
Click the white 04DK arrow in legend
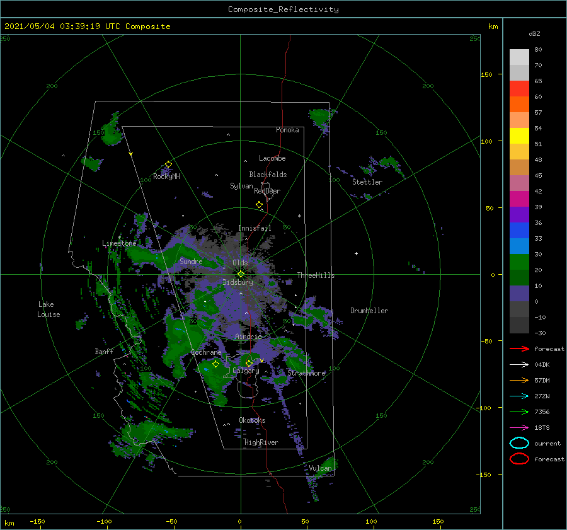tap(519, 365)
